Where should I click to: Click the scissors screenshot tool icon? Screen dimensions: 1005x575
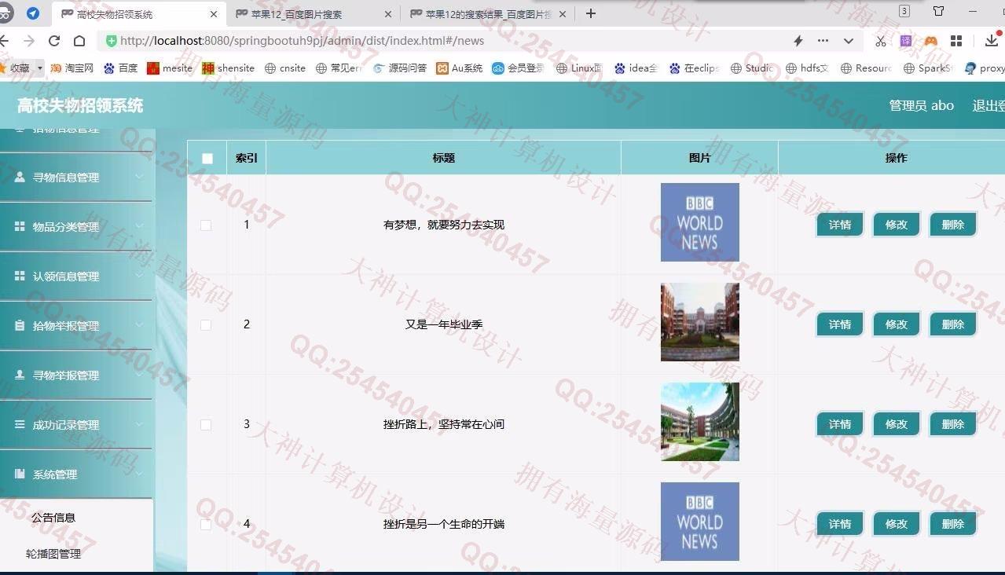pyautogui.click(x=881, y=41)
